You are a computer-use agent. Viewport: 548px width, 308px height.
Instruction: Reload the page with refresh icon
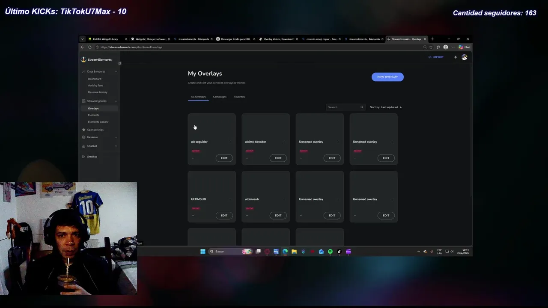pos(90,47)
